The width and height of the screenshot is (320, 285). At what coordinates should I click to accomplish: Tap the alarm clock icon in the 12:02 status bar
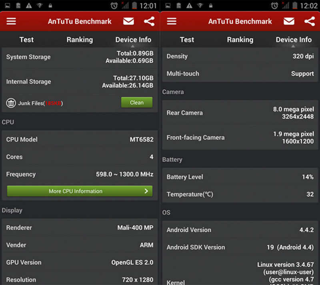[274, 6]
